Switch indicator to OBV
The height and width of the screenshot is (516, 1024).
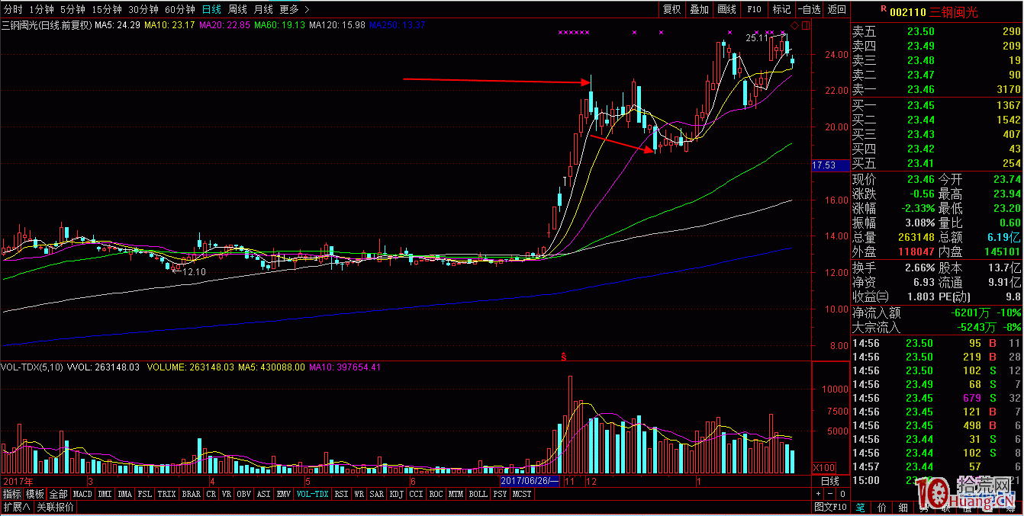tap(244, 494)
